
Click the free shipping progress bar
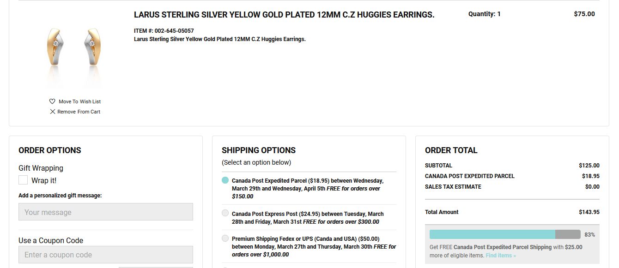coord(504,234)
